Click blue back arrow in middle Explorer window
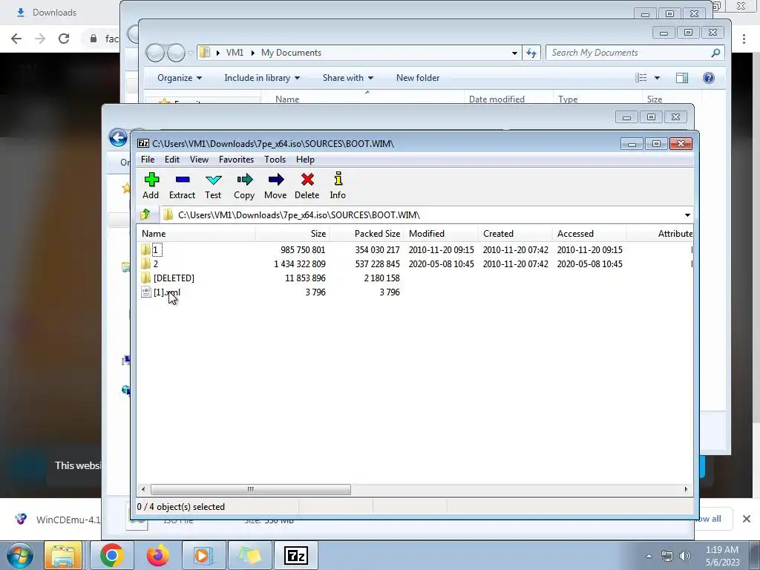The height and width of the screenshot is (570, 760). click(x=118, y=137)
